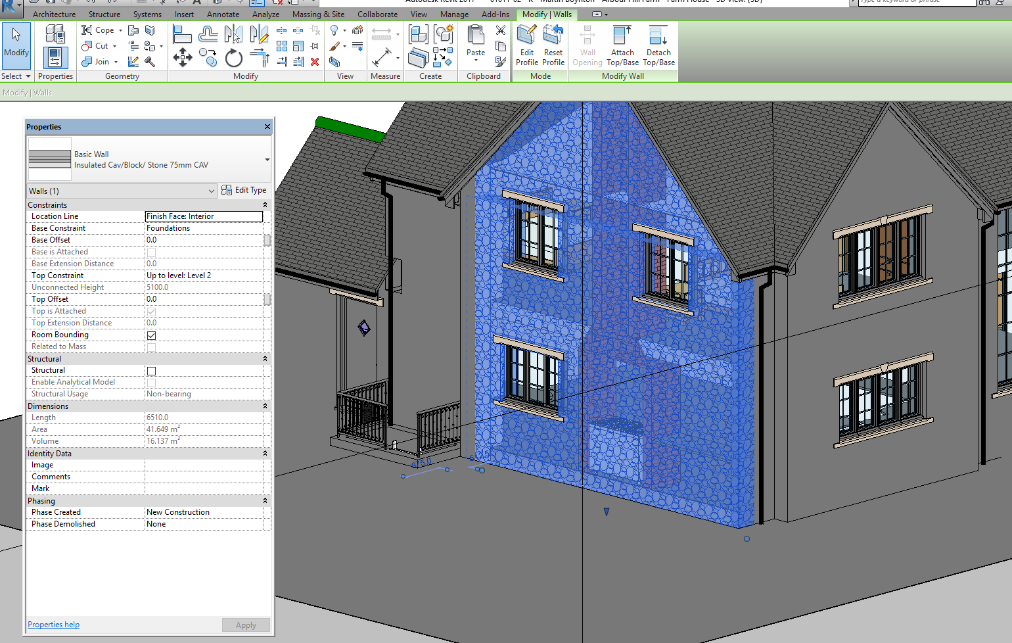Click the wall type preview thumbnail
Screen dimensions: 1012x643
tap(50, 159)
